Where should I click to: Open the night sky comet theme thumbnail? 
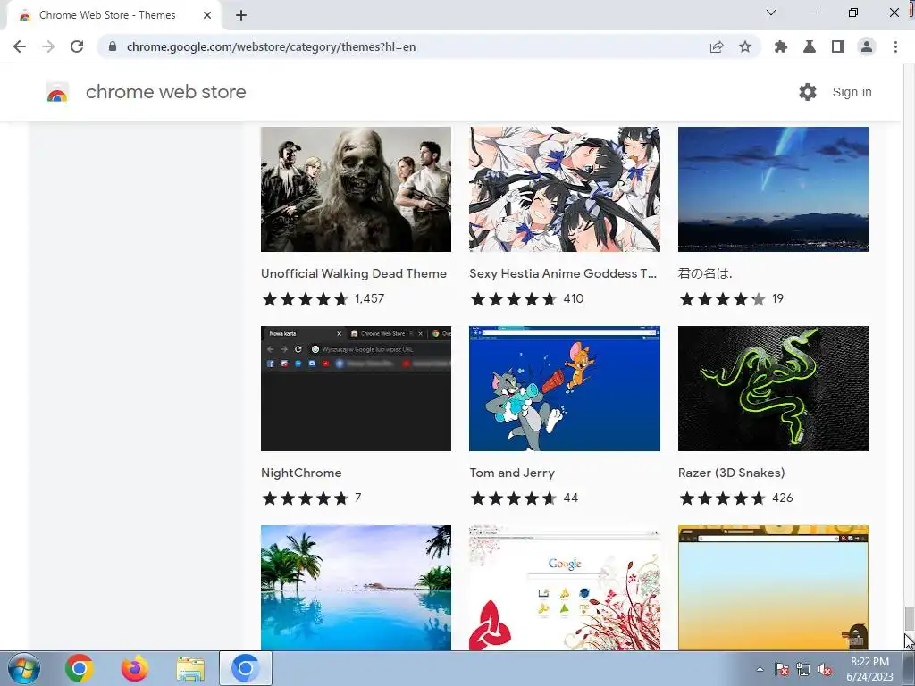[x=773, y=189]
